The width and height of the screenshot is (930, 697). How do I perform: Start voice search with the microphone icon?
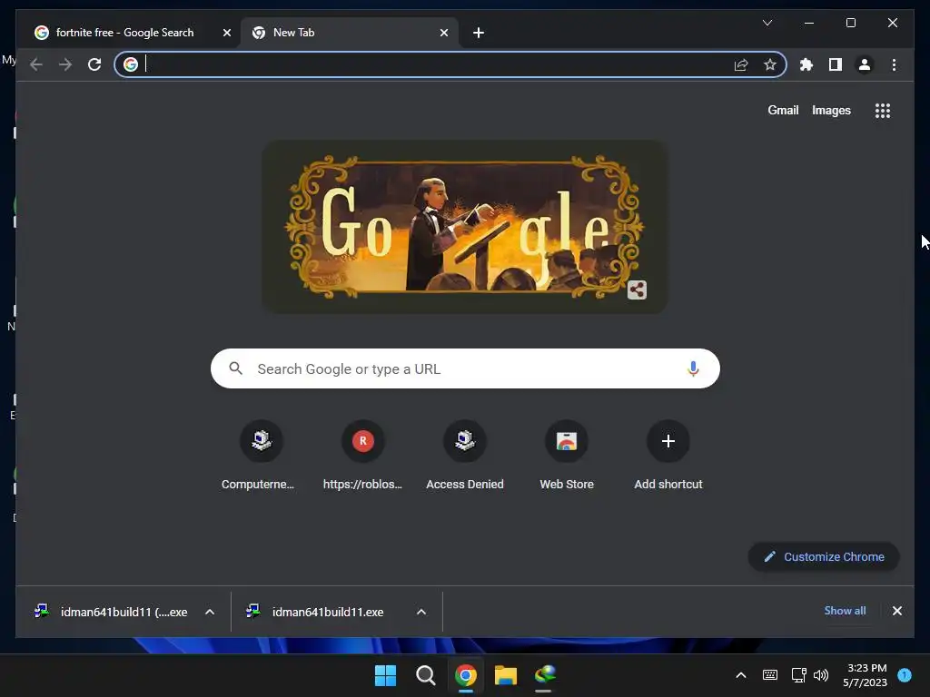click(693, 368)
